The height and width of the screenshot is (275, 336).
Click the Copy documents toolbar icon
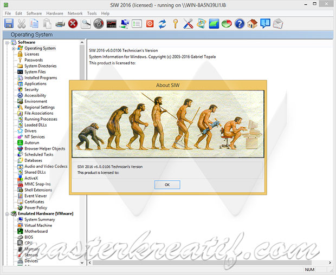34,23
